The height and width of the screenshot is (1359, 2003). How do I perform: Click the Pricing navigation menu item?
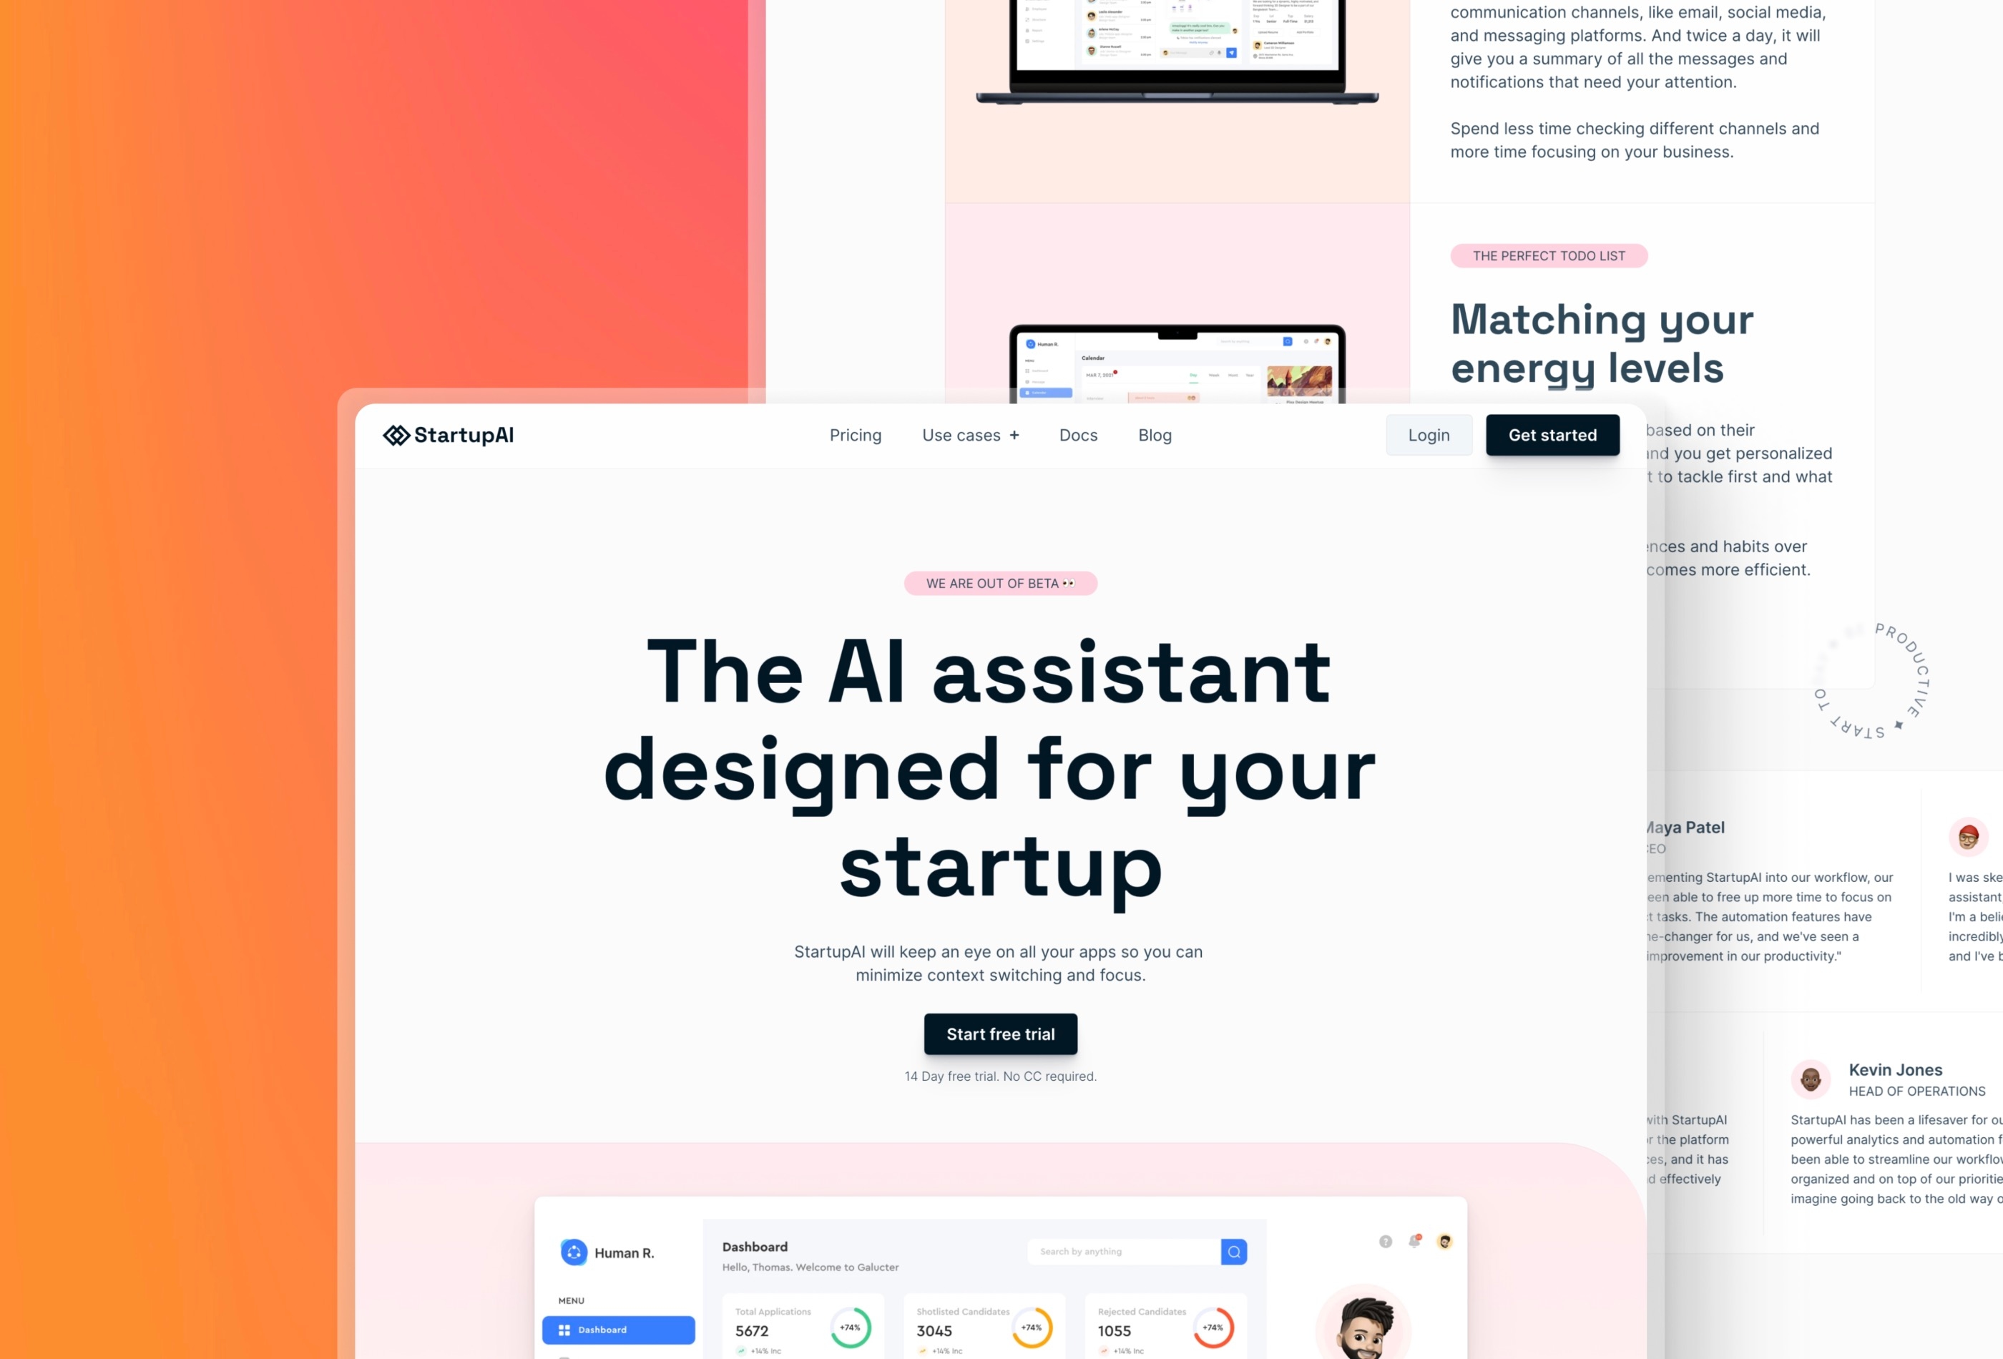click(855, 436)
